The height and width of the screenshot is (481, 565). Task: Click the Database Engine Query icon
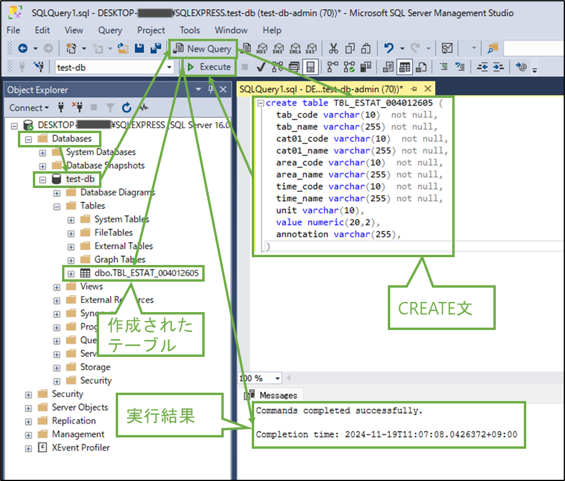[246, 48]
